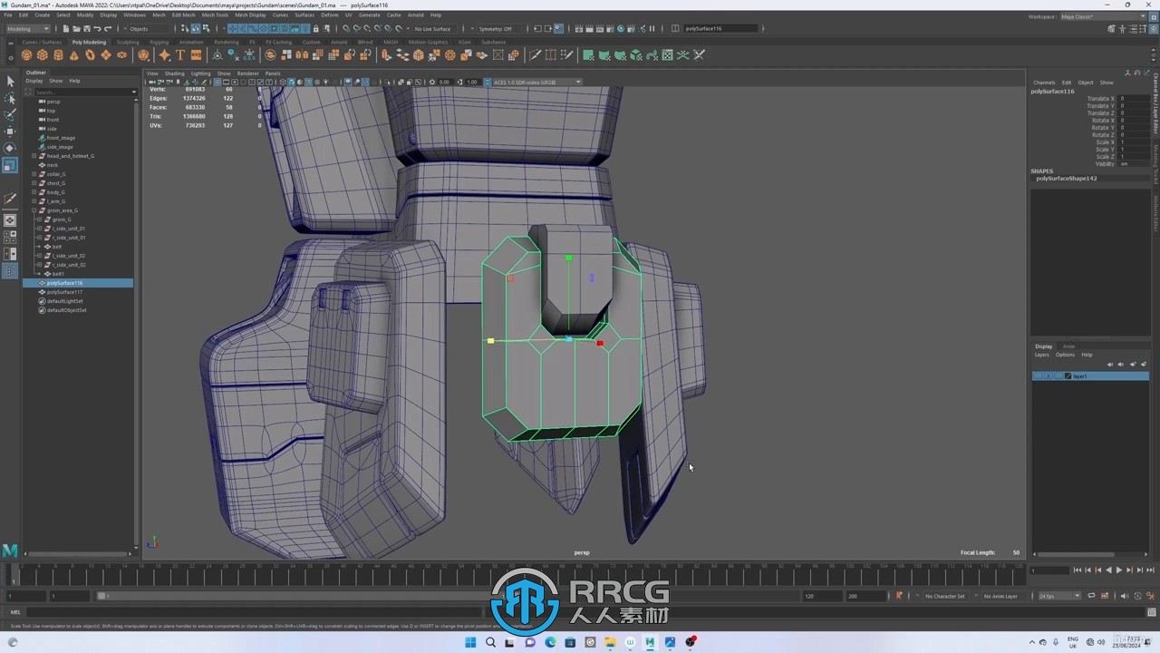Screen dimensions: 1160x653
Task: Toggle layer1 visibility box
Action: (1039, 375)
